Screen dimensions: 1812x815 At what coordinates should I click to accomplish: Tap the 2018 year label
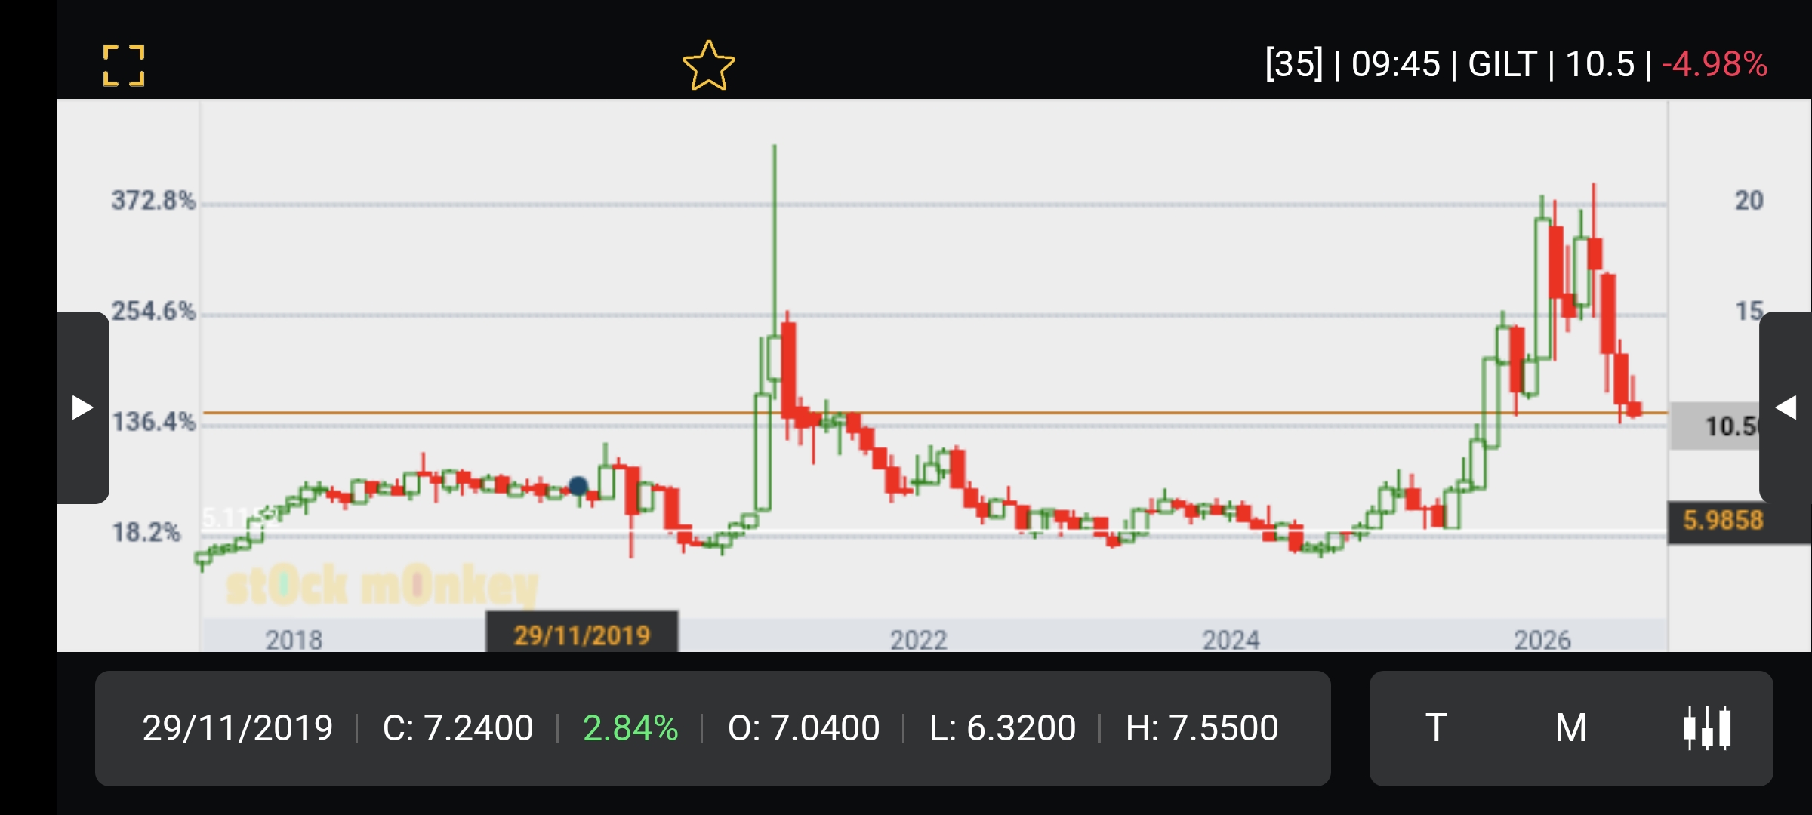coord(294,640)
